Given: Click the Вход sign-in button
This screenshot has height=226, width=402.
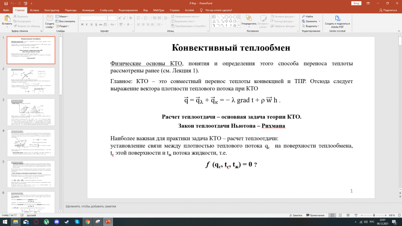Looking at the screenshot, I should click(x=356, y=3).
